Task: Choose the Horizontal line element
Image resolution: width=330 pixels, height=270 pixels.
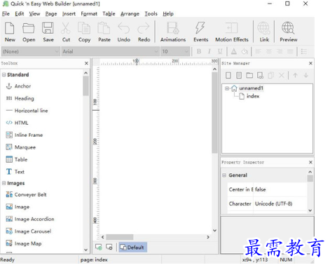Action: [27, 111]
